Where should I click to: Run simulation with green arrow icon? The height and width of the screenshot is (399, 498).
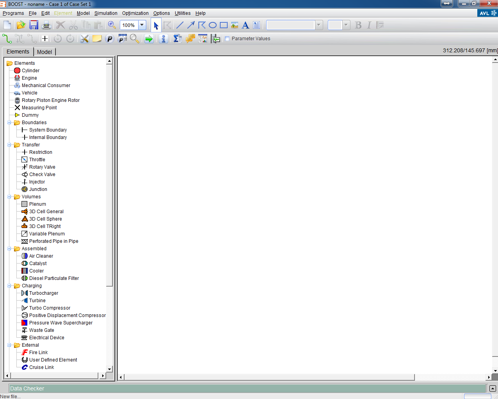click(x=149, y=39)
